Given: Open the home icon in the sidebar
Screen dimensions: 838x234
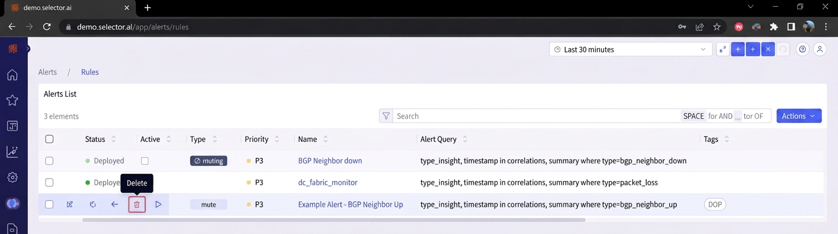Looking at the screenshot, I should click(x=12, y=75).
